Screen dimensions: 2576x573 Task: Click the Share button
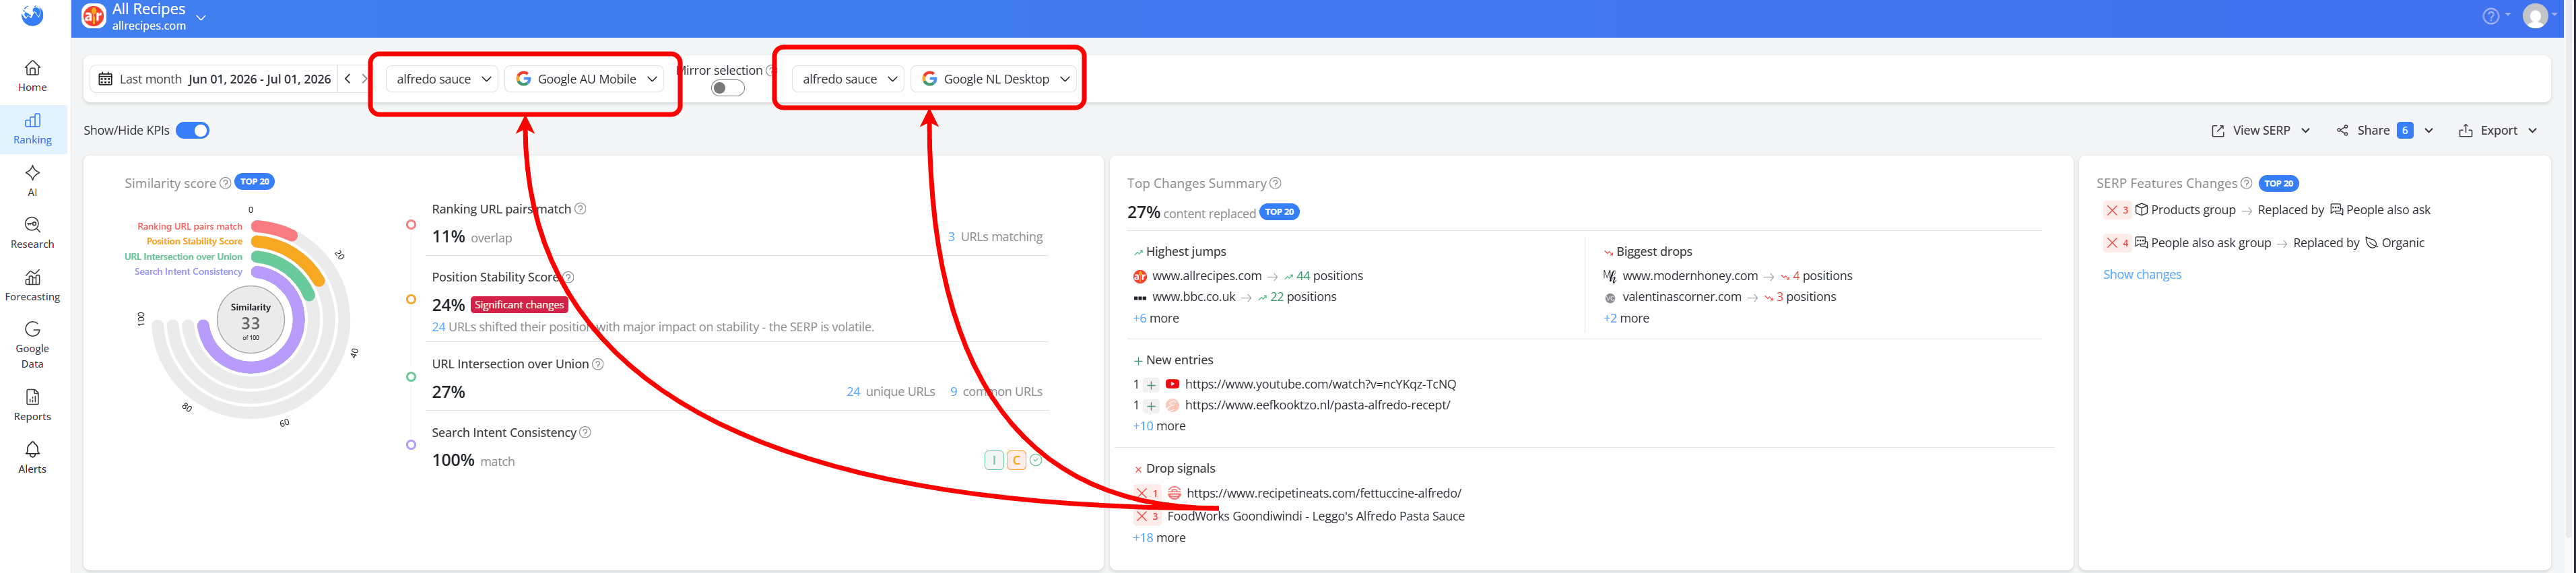click(x=2373, y=130)
